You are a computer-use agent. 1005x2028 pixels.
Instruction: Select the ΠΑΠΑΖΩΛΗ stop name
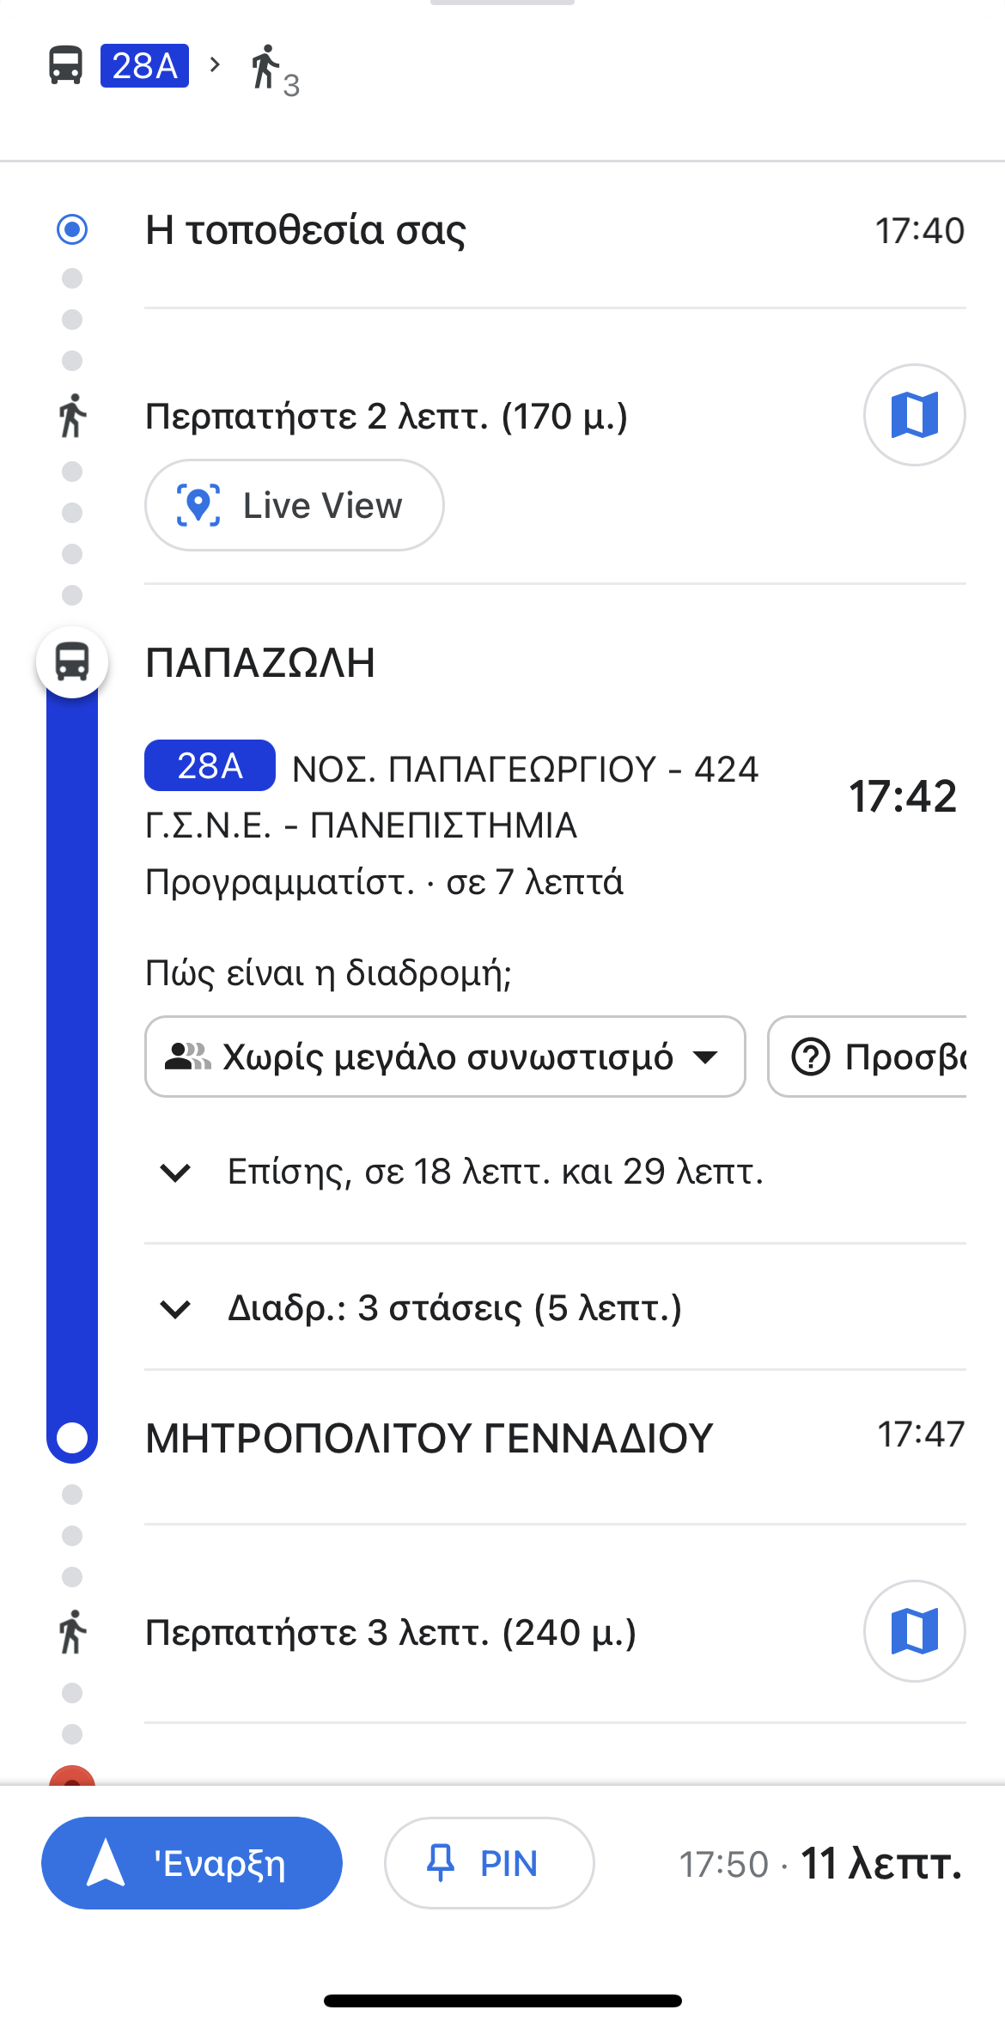point(260,663)
